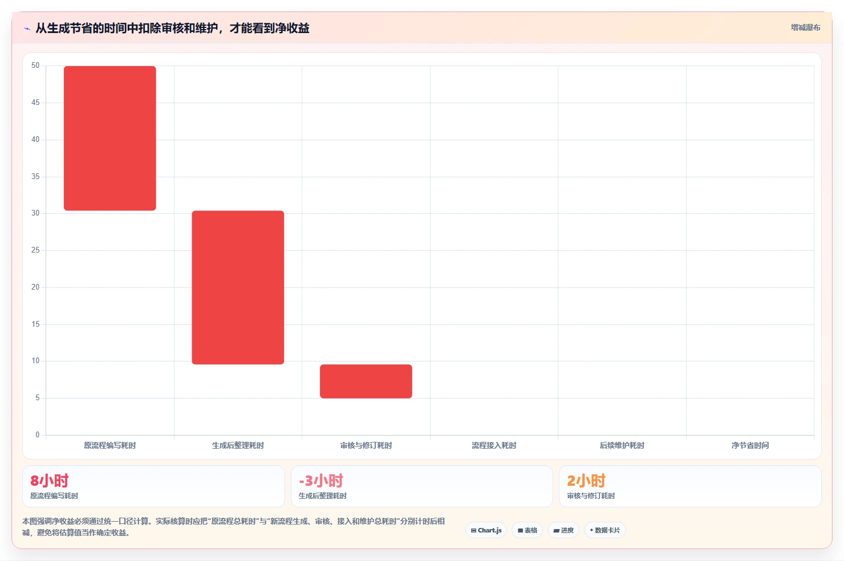Click the y-axis value 35
This screenshot has height=561, width=844.
coord(35,177)
